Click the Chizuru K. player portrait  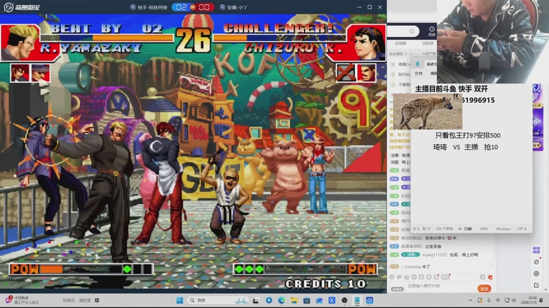[366, 42]
